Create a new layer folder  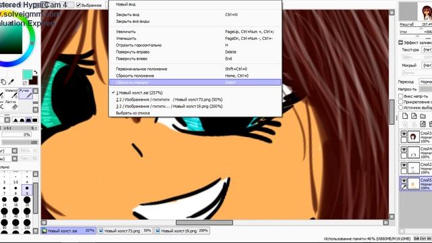click(x=423, y=116)
